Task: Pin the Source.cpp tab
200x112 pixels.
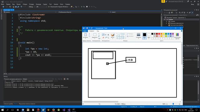Action: pos(11,10)
